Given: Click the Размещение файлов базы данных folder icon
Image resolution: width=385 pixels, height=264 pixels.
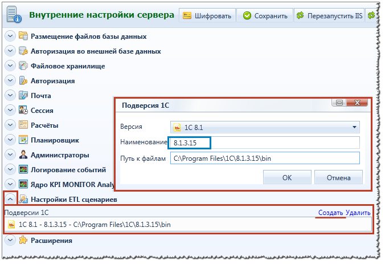Looking at the screenshot, I should coord(23,36).
